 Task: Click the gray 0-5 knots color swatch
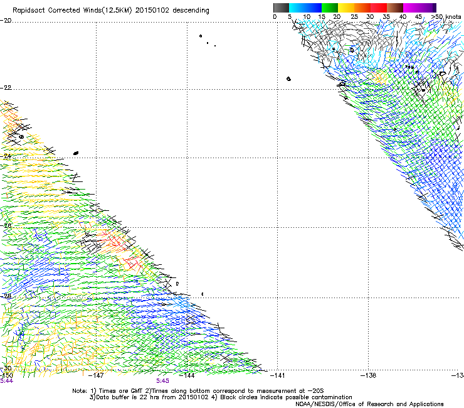pyautogui.click(x=281, y=8)
